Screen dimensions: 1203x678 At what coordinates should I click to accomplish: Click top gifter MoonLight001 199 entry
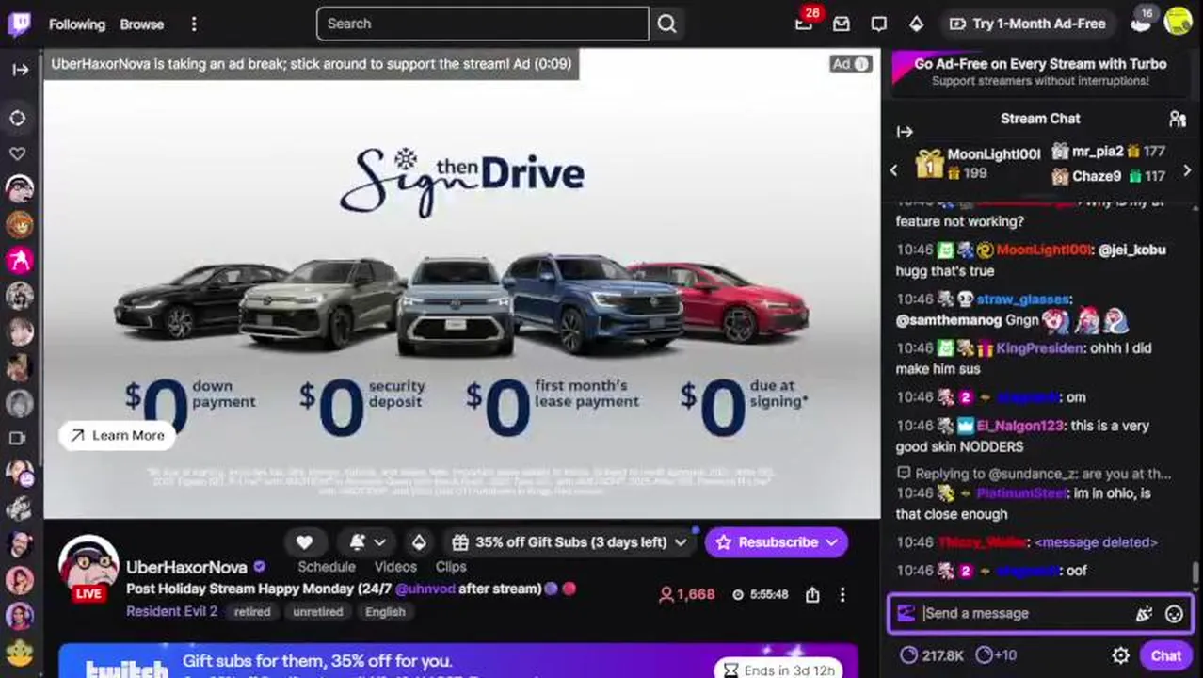pyautogui.click(x=979, y=164)
